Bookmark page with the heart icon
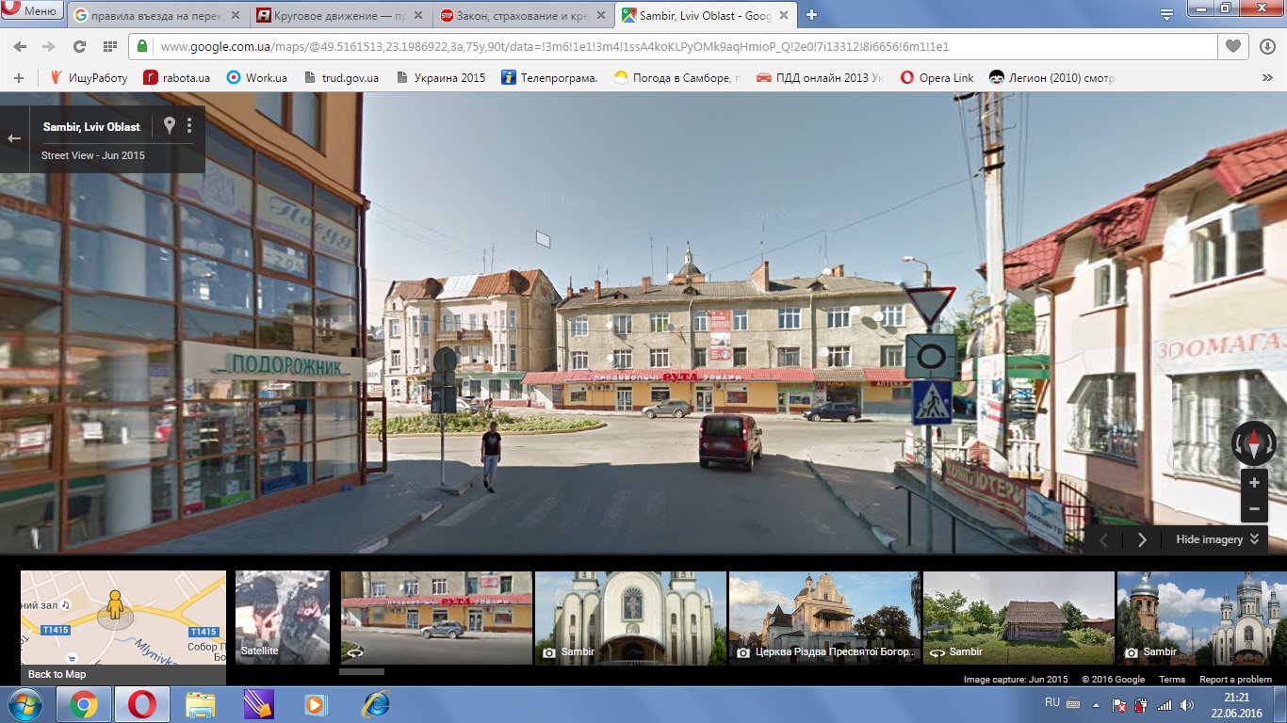The height and width of the screenshot is (723, 1287). [x=1232, y=46]
